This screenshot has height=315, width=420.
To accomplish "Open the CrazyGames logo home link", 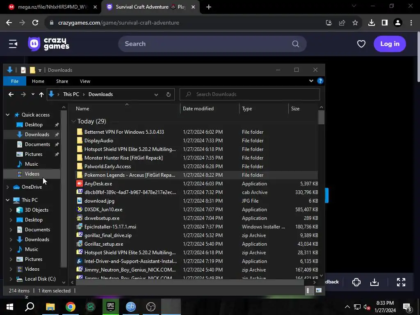I will pos(48,43).
